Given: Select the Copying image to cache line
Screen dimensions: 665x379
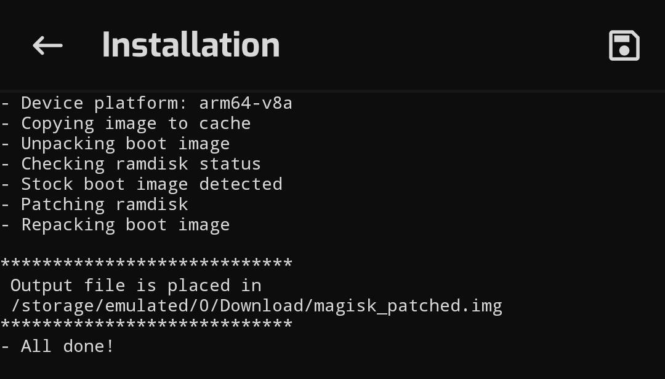Looking at the screenshot, I should point(126,124).
